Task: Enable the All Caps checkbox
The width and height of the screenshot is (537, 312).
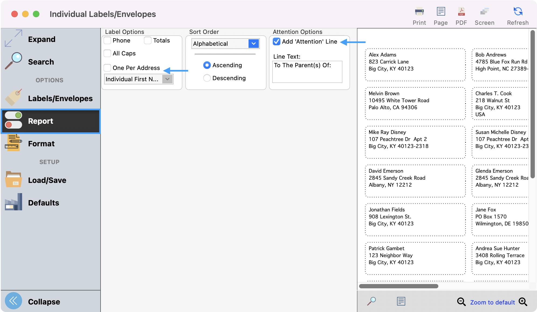Action: (107, 53)
